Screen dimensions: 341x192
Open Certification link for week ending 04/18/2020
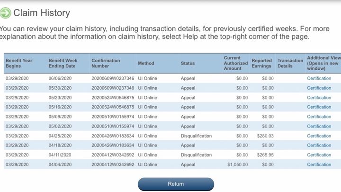tap(319, 145)
